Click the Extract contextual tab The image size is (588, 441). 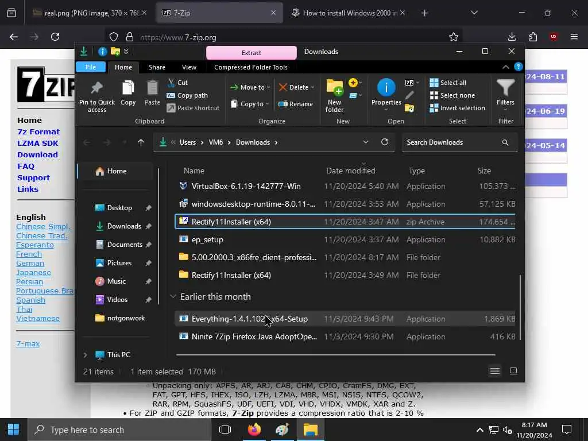252,53
